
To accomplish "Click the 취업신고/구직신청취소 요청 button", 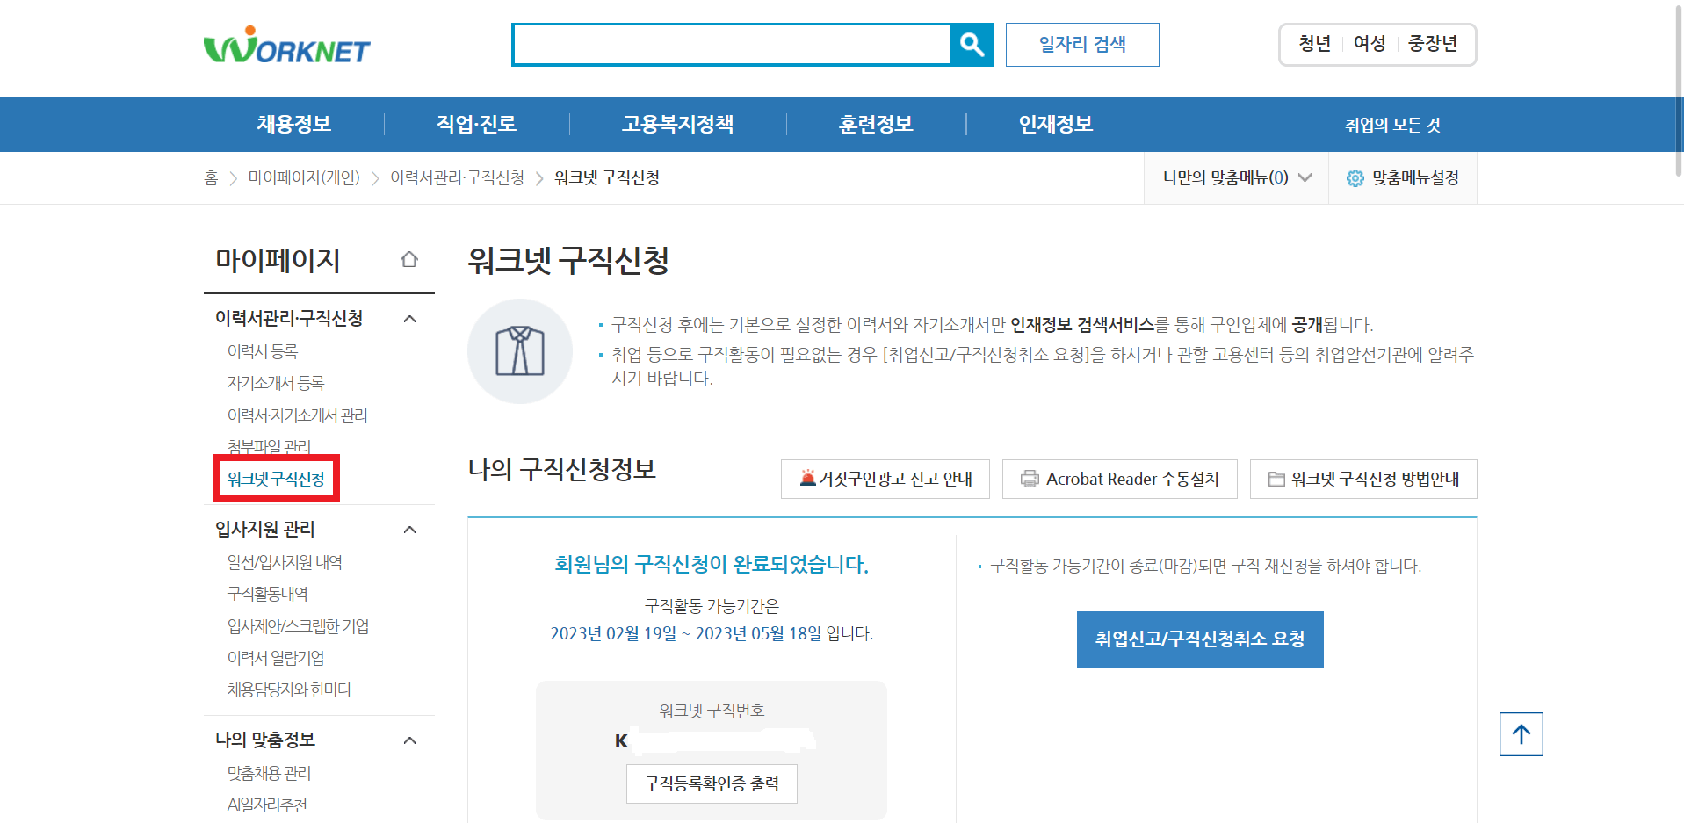I will [x=1200, y=639].
